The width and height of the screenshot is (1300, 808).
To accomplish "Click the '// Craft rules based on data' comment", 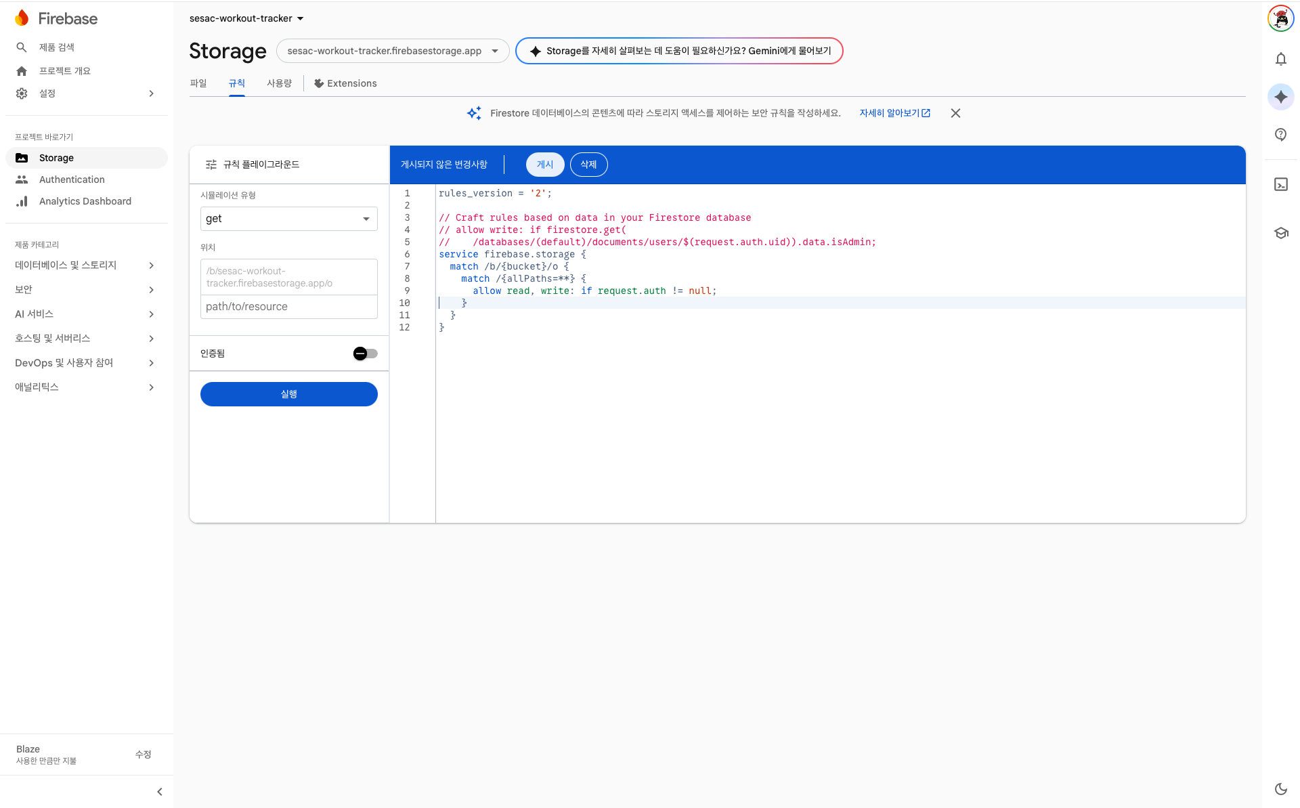I will click(x=595, y=218).
